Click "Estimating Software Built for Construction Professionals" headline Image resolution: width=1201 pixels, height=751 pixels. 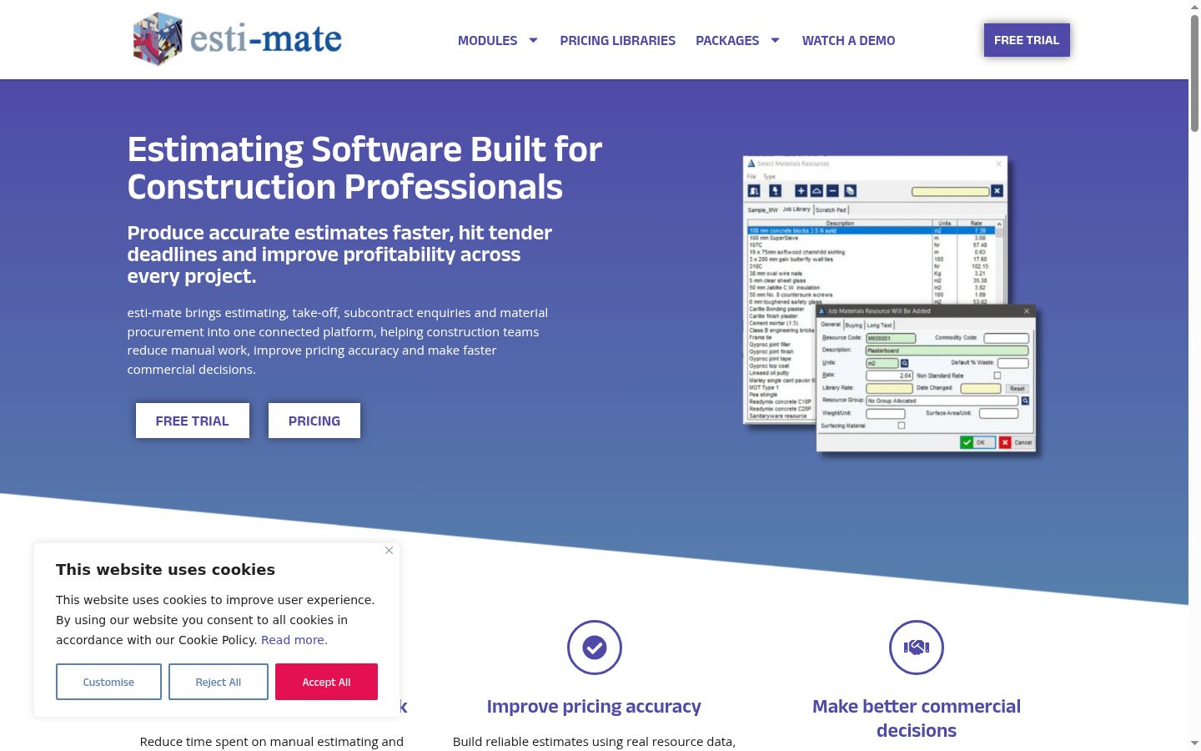click(364, 168)
